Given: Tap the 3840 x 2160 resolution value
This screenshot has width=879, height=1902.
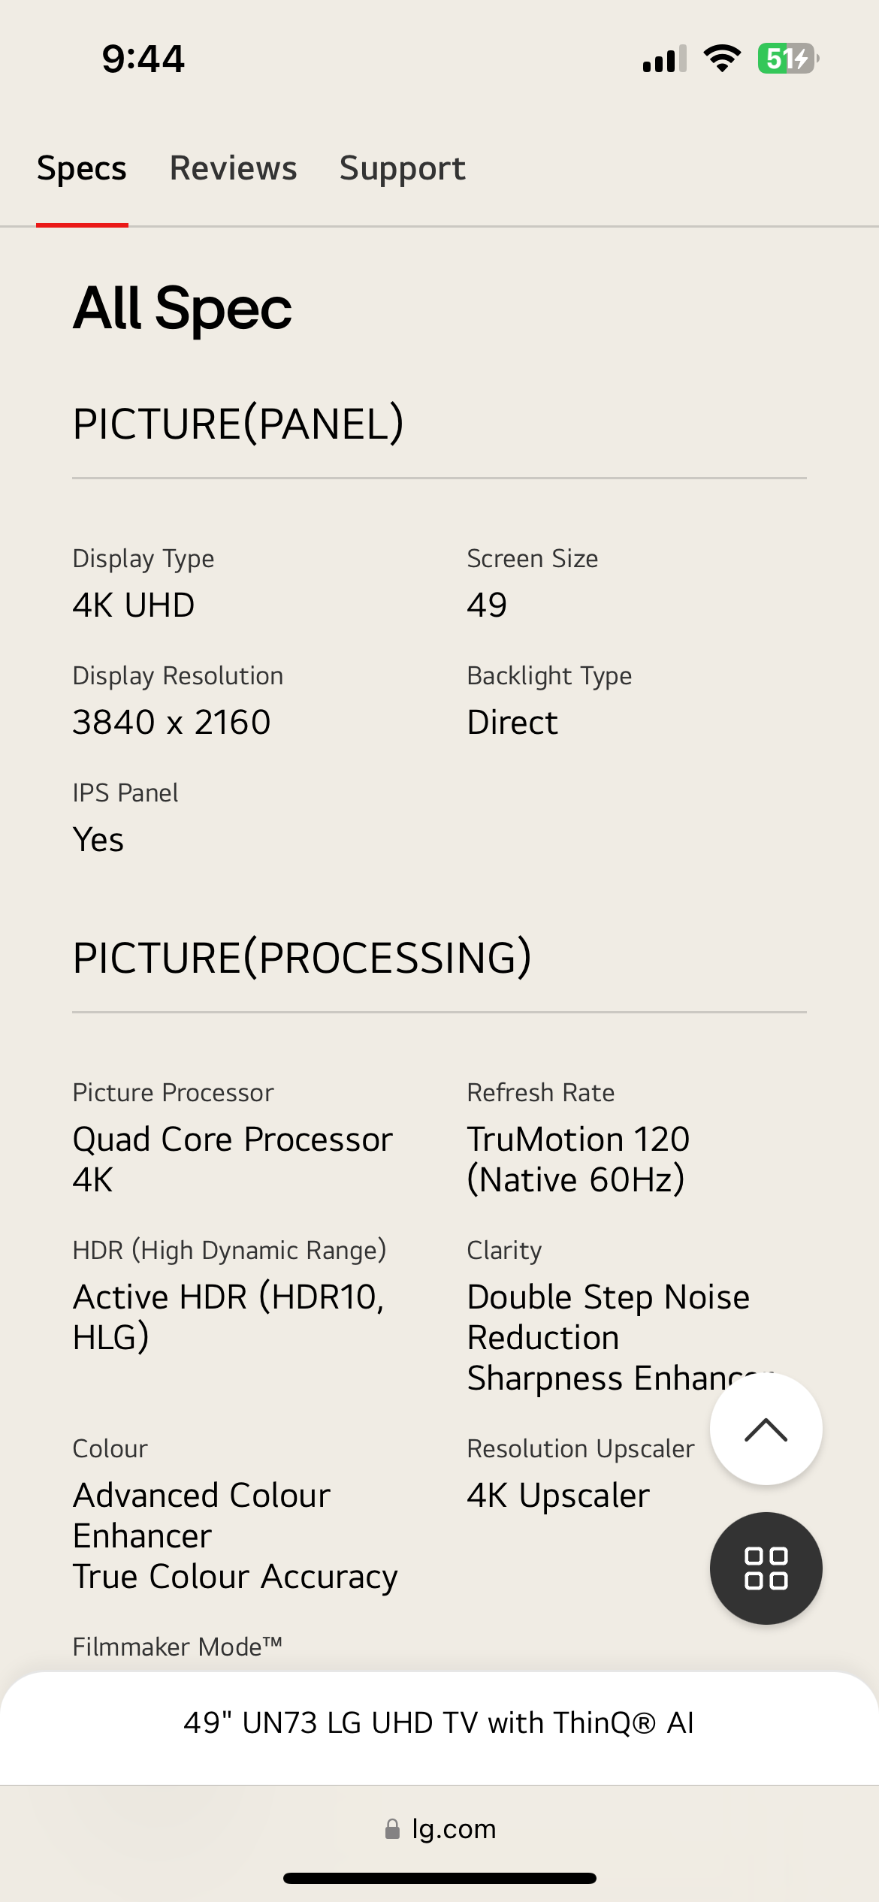Looking at the screenshot, I should (171, 722).
